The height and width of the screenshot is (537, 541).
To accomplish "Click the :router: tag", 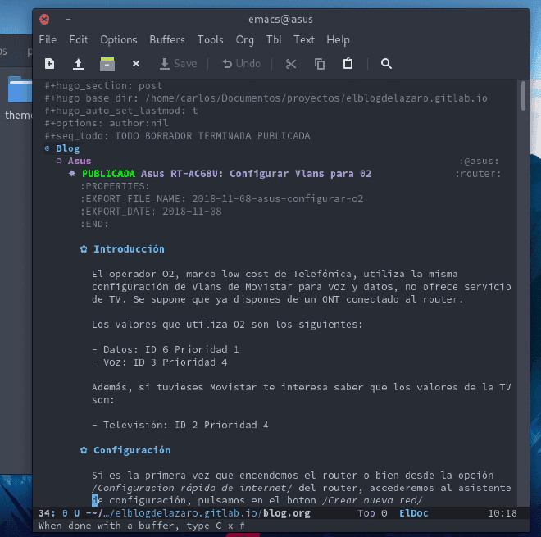I will 478,174.
